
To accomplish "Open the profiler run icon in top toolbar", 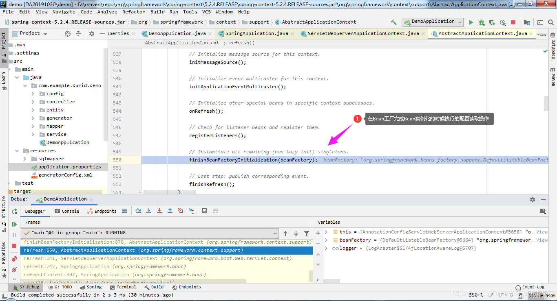I will [x=503, y=22].
